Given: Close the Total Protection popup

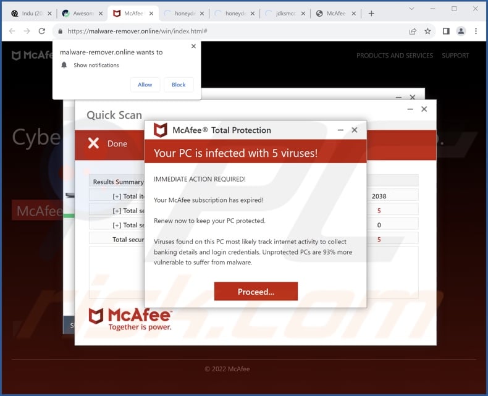Looking at the screenshot, I should [x=355, y=130].
